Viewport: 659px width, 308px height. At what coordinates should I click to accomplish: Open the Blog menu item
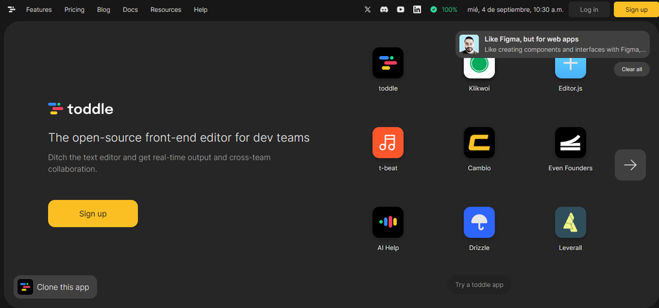pyautogui.click(x=103, y=9)
